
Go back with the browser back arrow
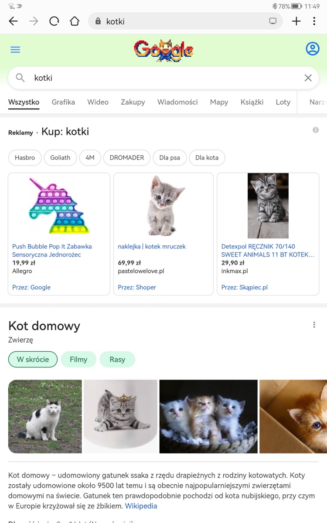coord(13,21)
